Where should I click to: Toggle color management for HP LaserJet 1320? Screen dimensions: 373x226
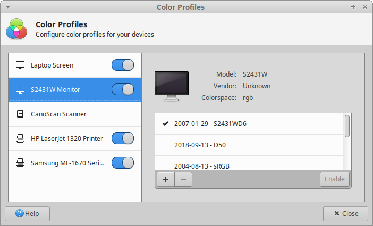[x=123, y=139]
